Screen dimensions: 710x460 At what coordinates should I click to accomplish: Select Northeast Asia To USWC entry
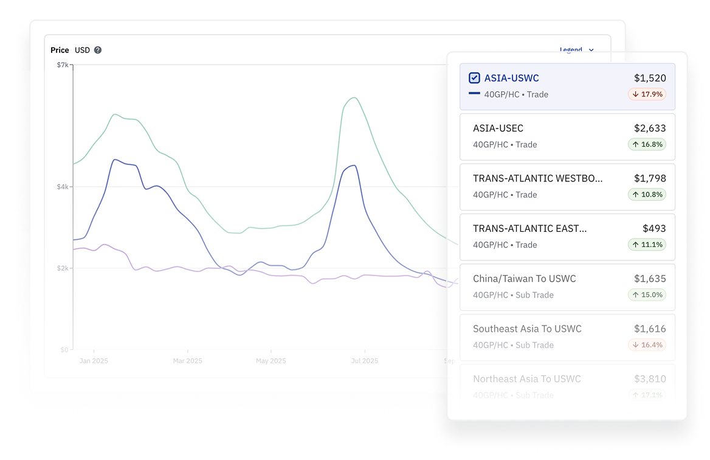coord(567,382)
